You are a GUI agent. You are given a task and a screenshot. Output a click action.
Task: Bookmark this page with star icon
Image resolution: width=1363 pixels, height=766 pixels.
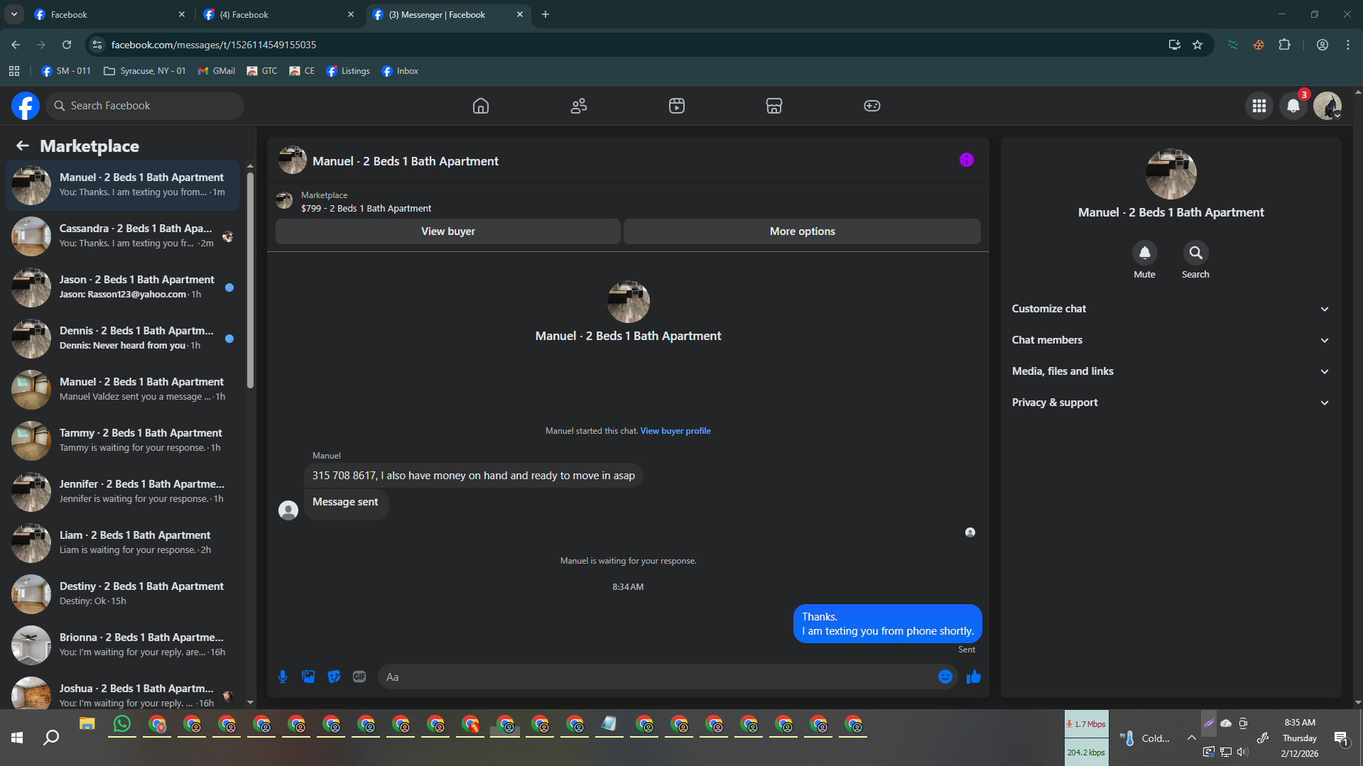point(1198,45)
